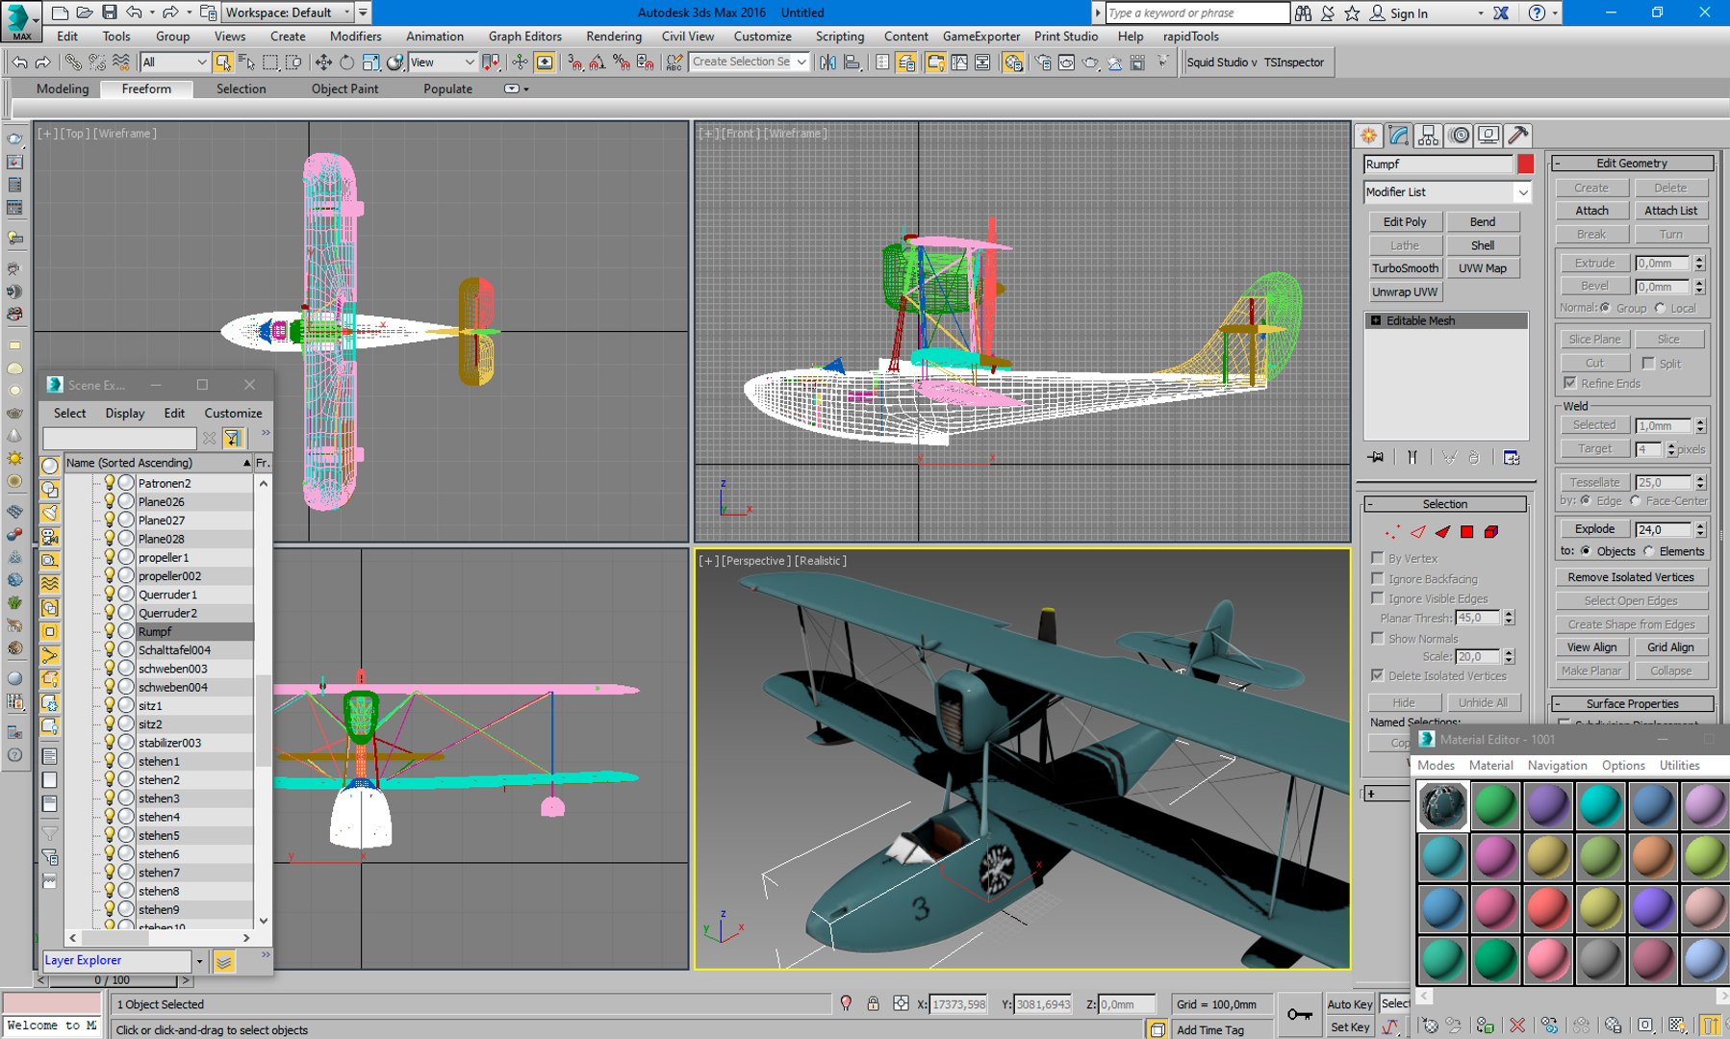Choose Polygon sub-object selection mode
1730x1039 pixels.
tap(1466, 532)
